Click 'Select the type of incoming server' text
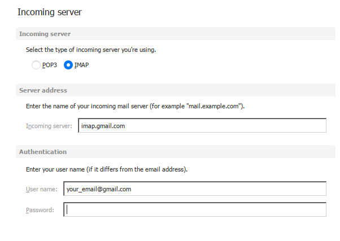Image resolution: width=340 pixels, height=241 pixels. click(90, 50)
